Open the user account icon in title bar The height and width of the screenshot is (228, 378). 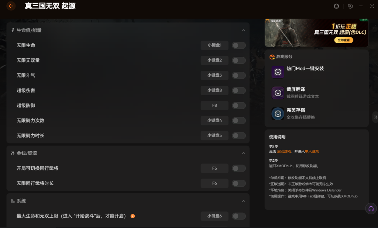coord(336,6)
